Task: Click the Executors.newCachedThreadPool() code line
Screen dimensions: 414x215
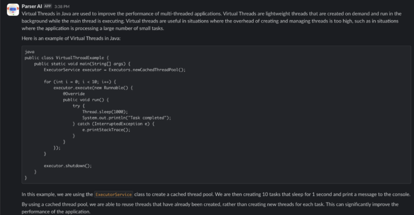Action: tap(115, 70)
